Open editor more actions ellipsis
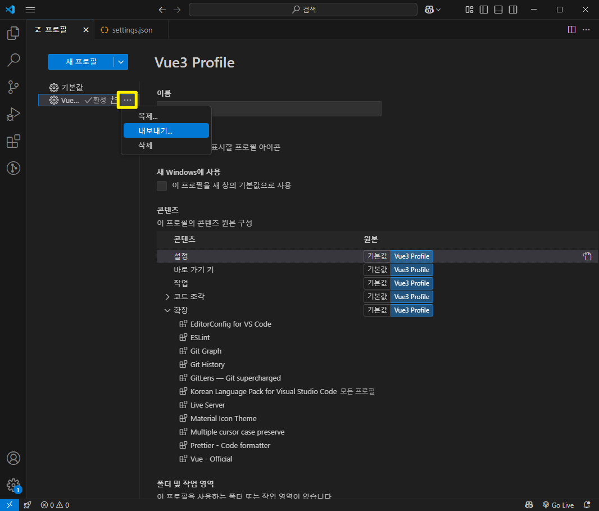The image size is (599, 511). (x=586, y=30)
